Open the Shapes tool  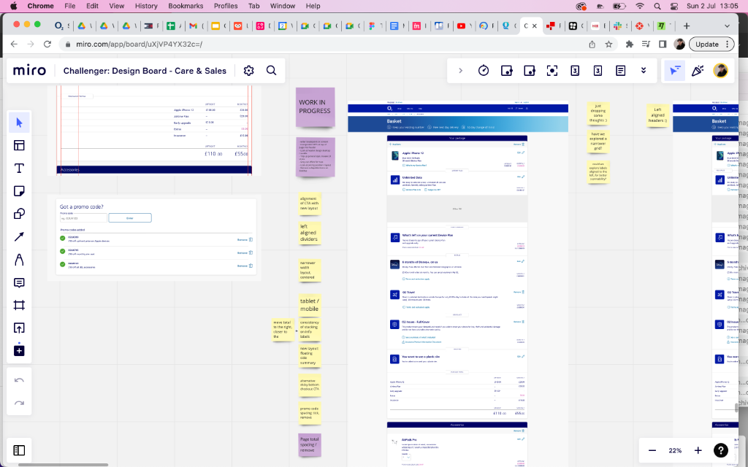19,214
